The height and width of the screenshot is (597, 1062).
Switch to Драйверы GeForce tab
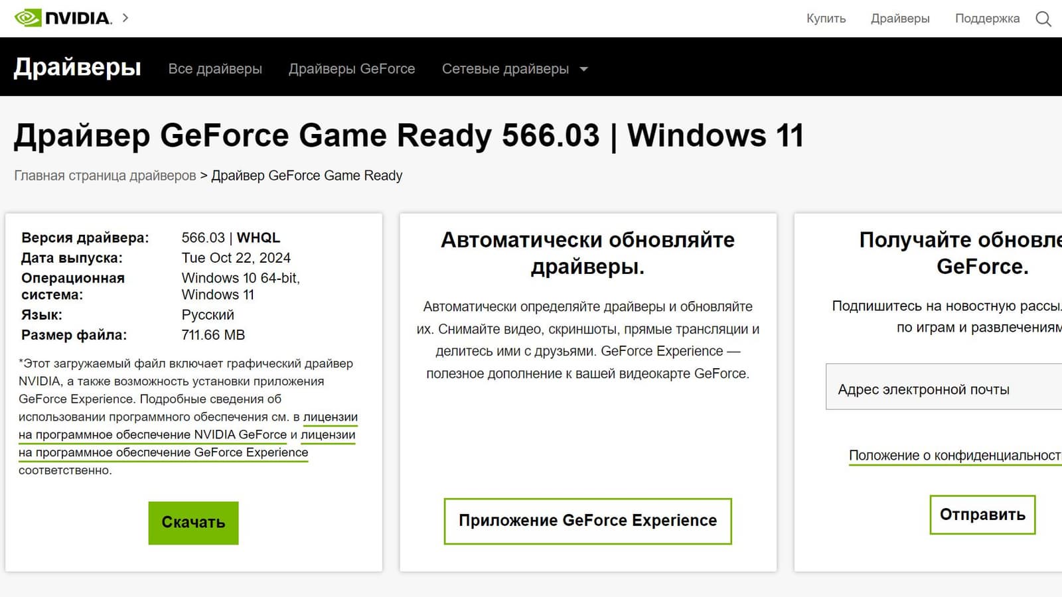click(x=352, y=69)
